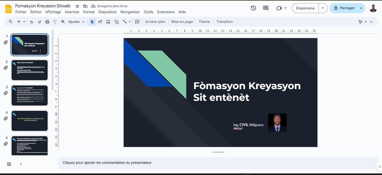Expand the video call dropdown arrow
Image resolution: width=382 pixels, height=175 pixels.
pyautogui.click(x=285, y=8)
